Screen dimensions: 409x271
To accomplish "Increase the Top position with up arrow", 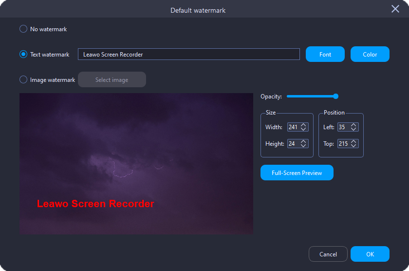I will click(x=353, y=141).
